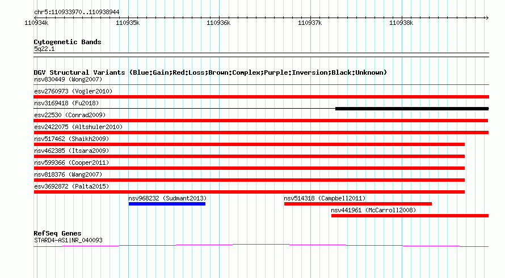Viewport: 505px width, 278px height.
Task: Click the nsv830449 (Wong2007) variant label
Action: pos(68,79)
